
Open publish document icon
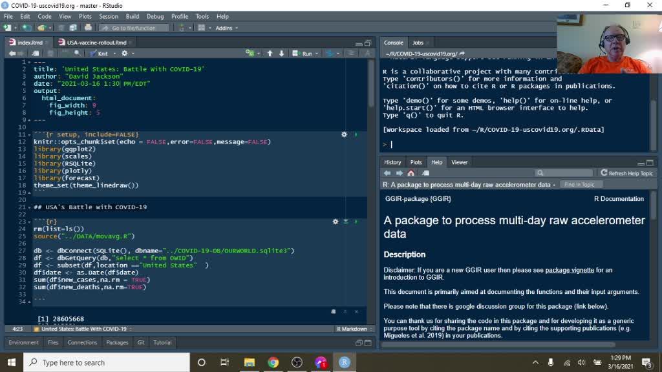330,54
